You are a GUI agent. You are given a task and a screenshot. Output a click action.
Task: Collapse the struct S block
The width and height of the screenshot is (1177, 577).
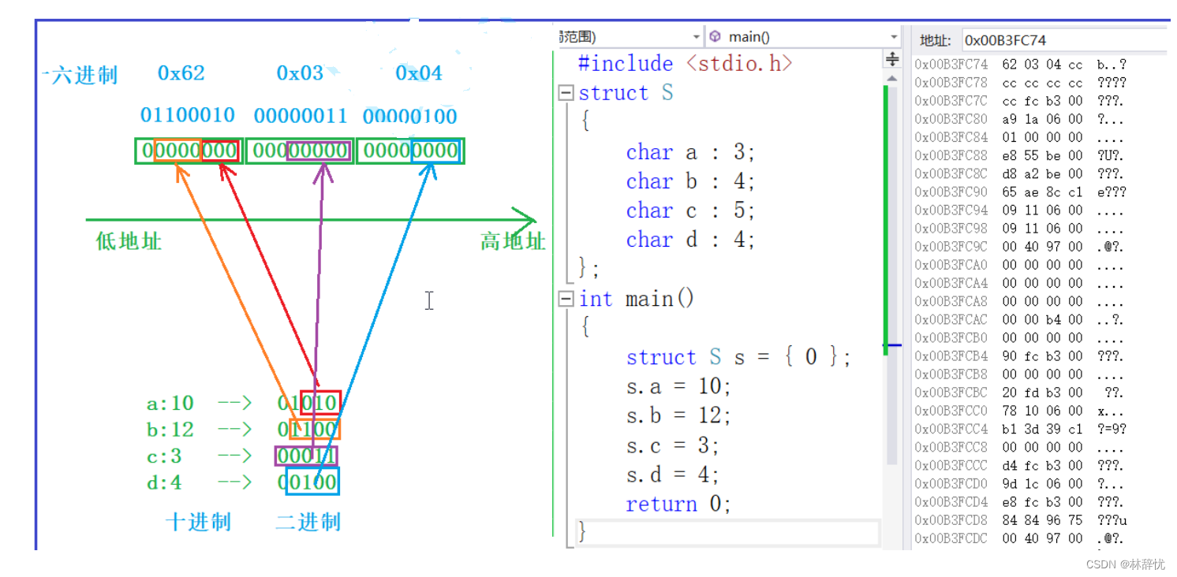565,93
